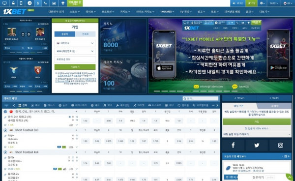Expand 베팅 슬립 저장/가져오기 section

(x=257, y=134)
